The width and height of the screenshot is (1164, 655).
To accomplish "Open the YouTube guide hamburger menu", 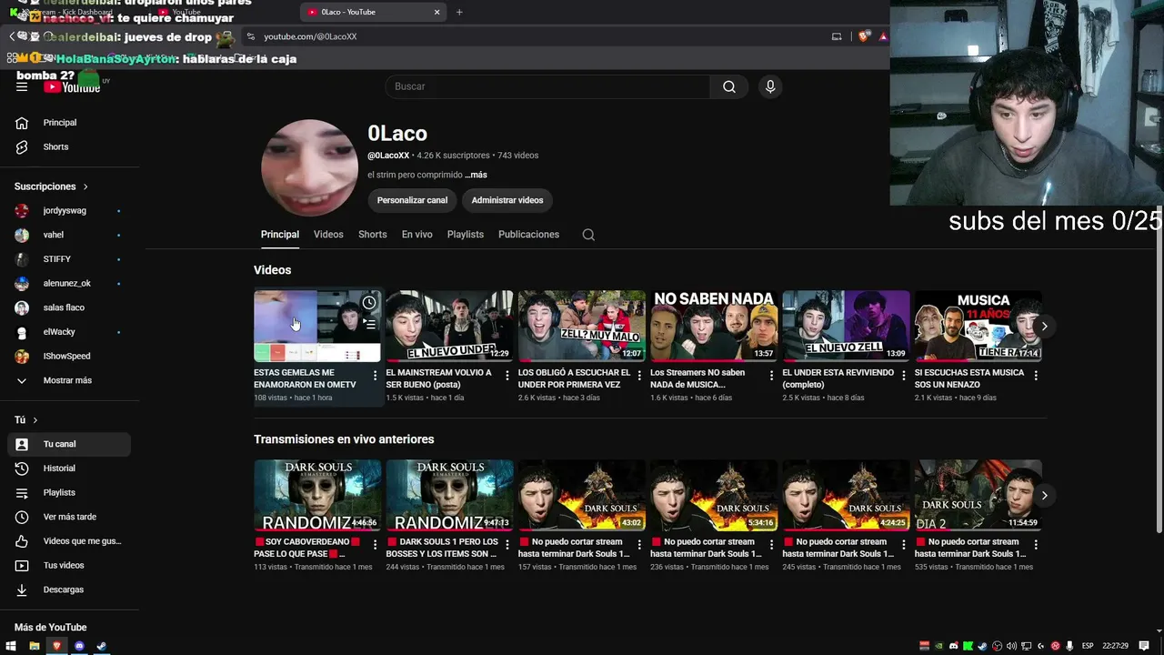I will pos(22,86).
